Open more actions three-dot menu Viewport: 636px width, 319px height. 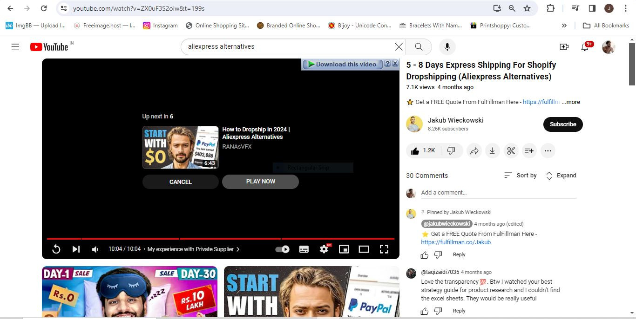(548, 150)
